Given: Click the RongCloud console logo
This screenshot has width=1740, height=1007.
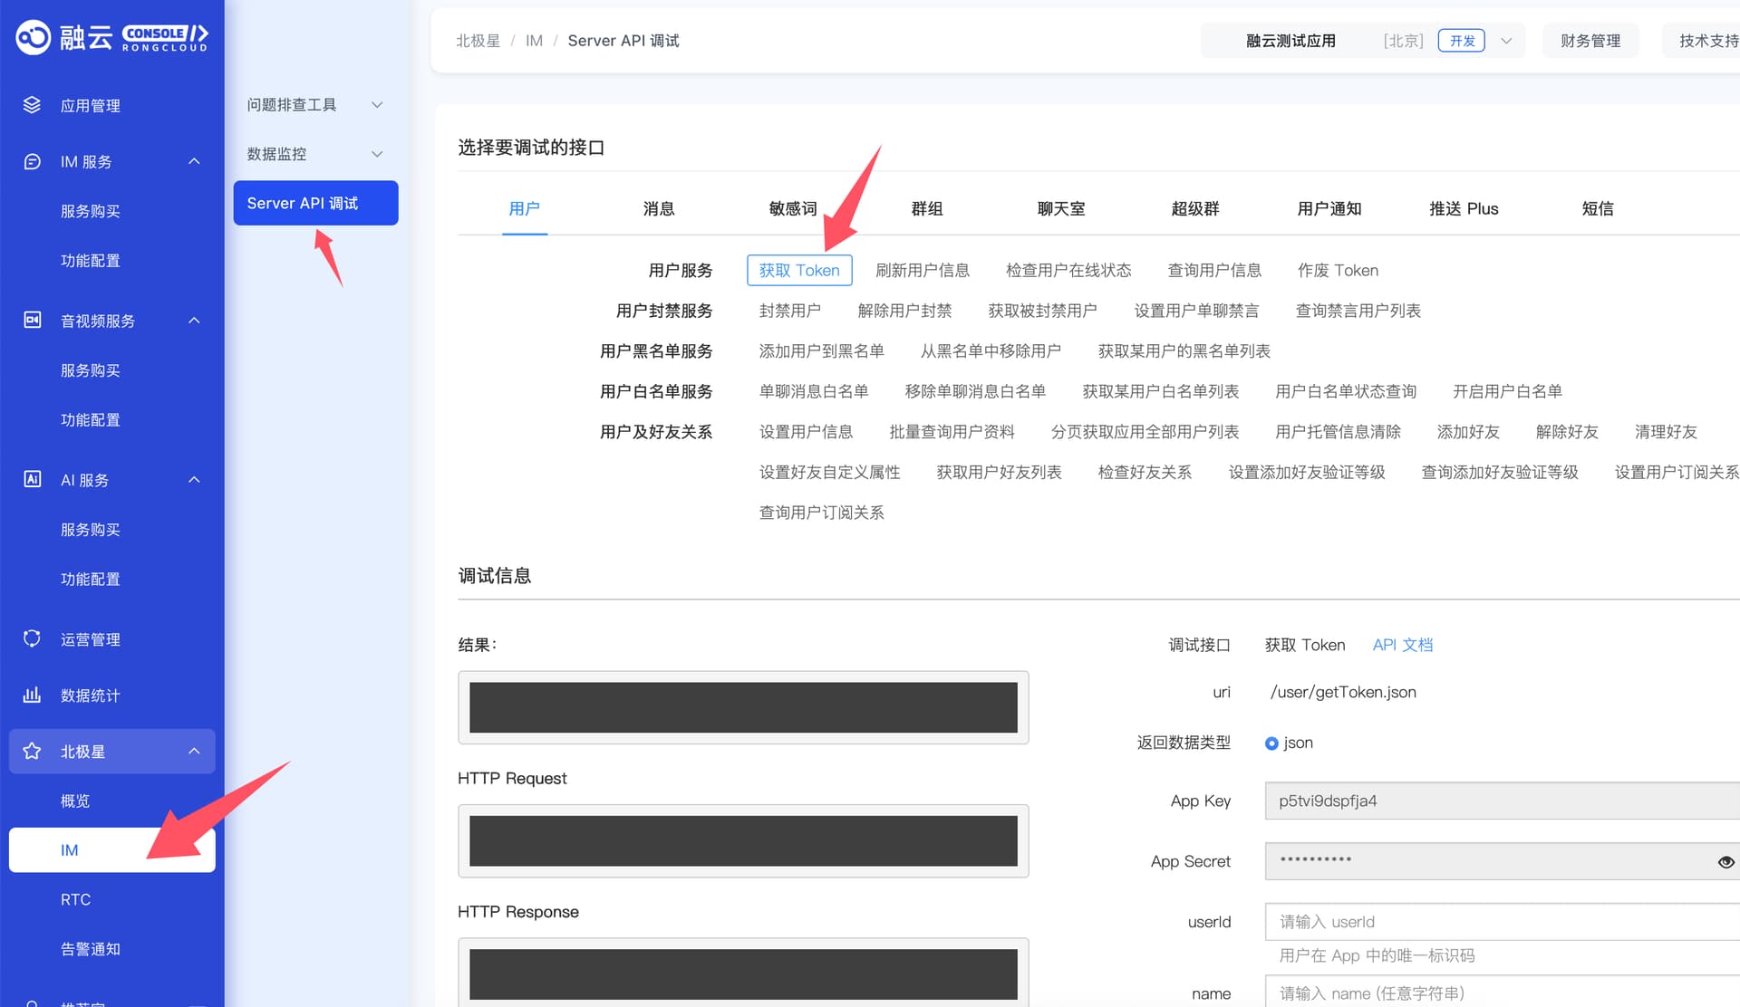Looking at the screenshot, I should 111,37.
